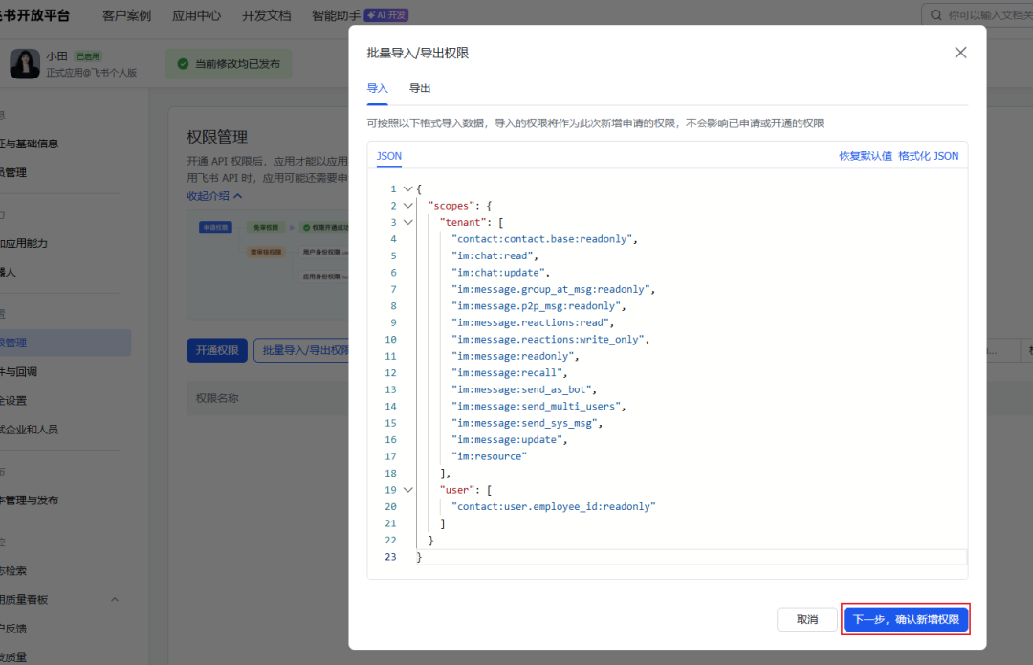The height and width of the screenshot is (665, 1033).
Task: Open 日志检索 sidebar item
Action: click(x=13, y=571)
